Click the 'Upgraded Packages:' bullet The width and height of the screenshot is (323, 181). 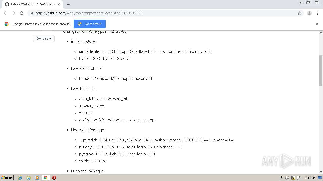(x=89, y=130)
